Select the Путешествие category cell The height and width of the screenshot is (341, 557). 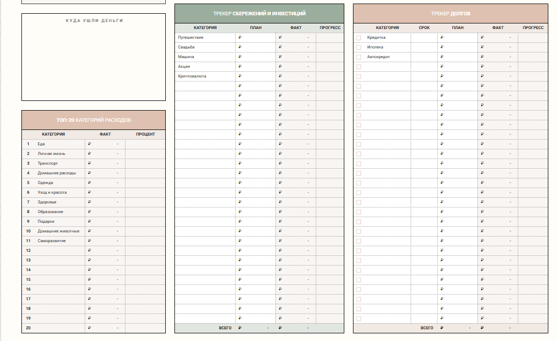(x=205, y=38)
